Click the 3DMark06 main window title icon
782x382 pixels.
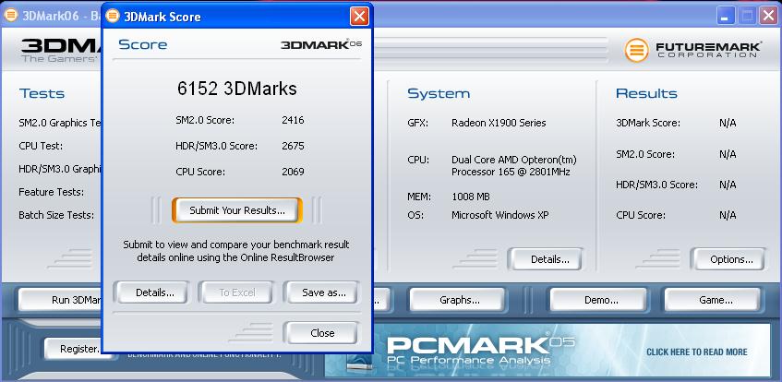(11, 16)
